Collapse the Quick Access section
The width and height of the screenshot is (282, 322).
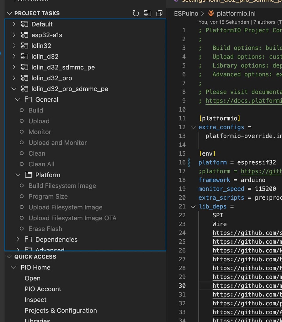coord(9,257)
